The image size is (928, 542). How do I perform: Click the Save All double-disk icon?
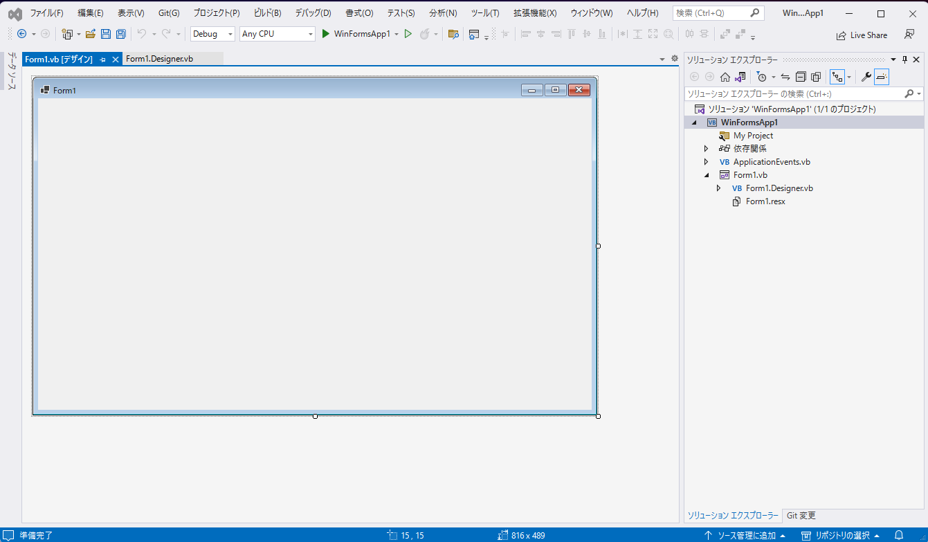[x=120, y=34]
